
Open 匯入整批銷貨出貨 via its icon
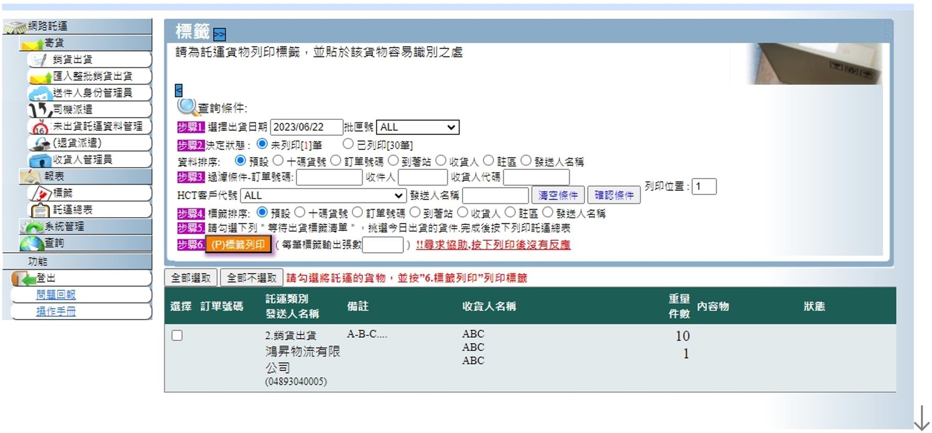click(x=40, y=77)
